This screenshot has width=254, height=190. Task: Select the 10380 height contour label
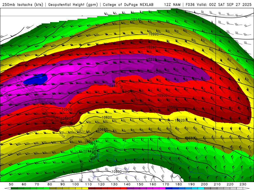pos(159,72)
